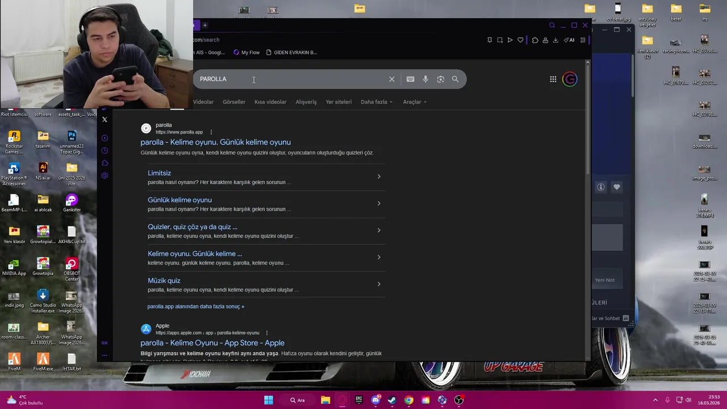The image size is (727, 409).
Task: Open the My Flow bookmark
Action: pyautogui.click(x=246, y=52)
